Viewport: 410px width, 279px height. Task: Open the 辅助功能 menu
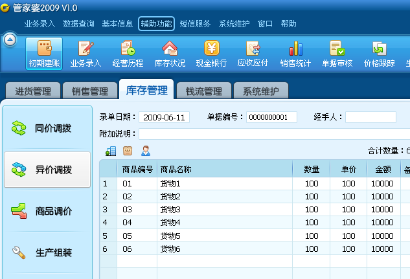point(156,24)
